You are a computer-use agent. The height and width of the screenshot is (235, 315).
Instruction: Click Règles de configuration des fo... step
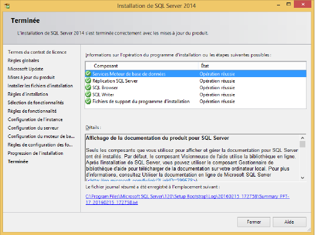pos(40,145)
